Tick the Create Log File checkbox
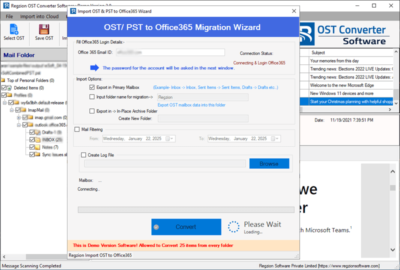The image size is (400, 270). [83, 155]
